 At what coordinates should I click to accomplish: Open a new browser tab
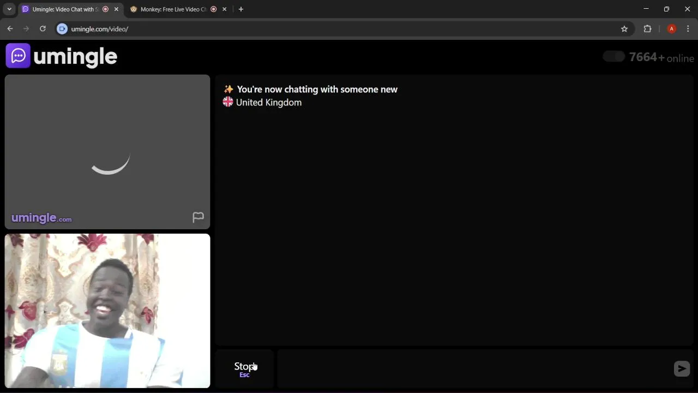pyautogui.click(x=241, y=9)
